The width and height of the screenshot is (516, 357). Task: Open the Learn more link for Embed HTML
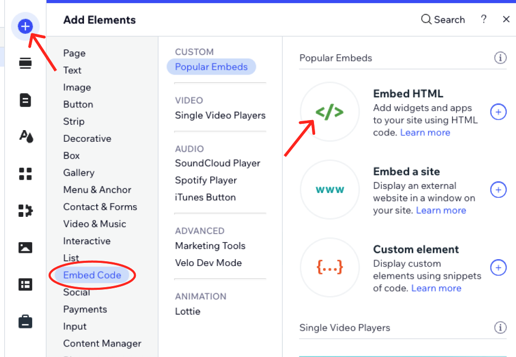click(425, 133)
